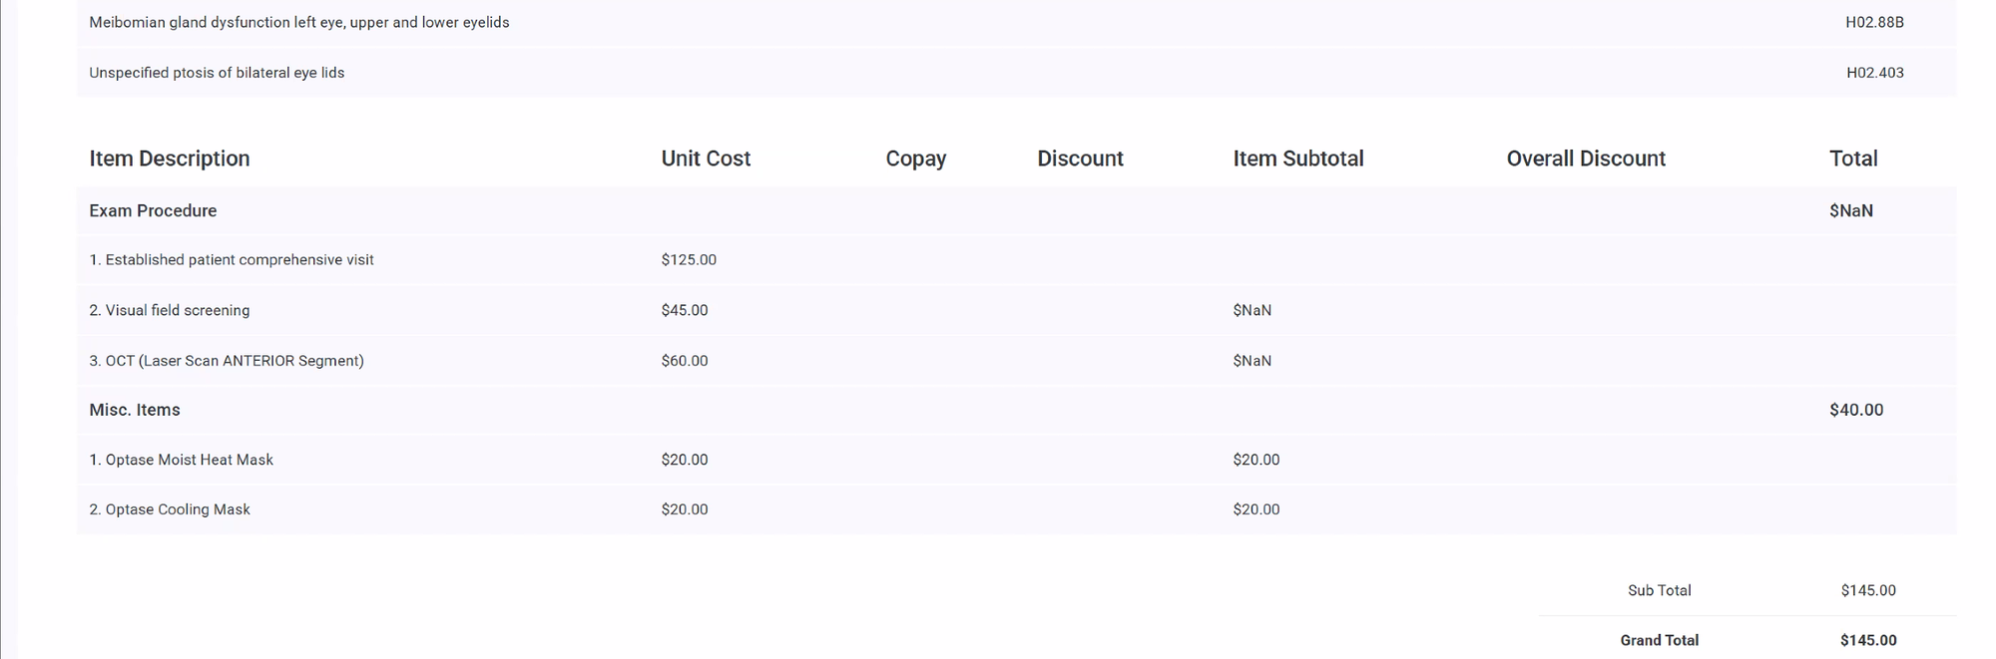Click the Grand Total label
The image size is (1996, 659).
click(x=1659, y=640)
